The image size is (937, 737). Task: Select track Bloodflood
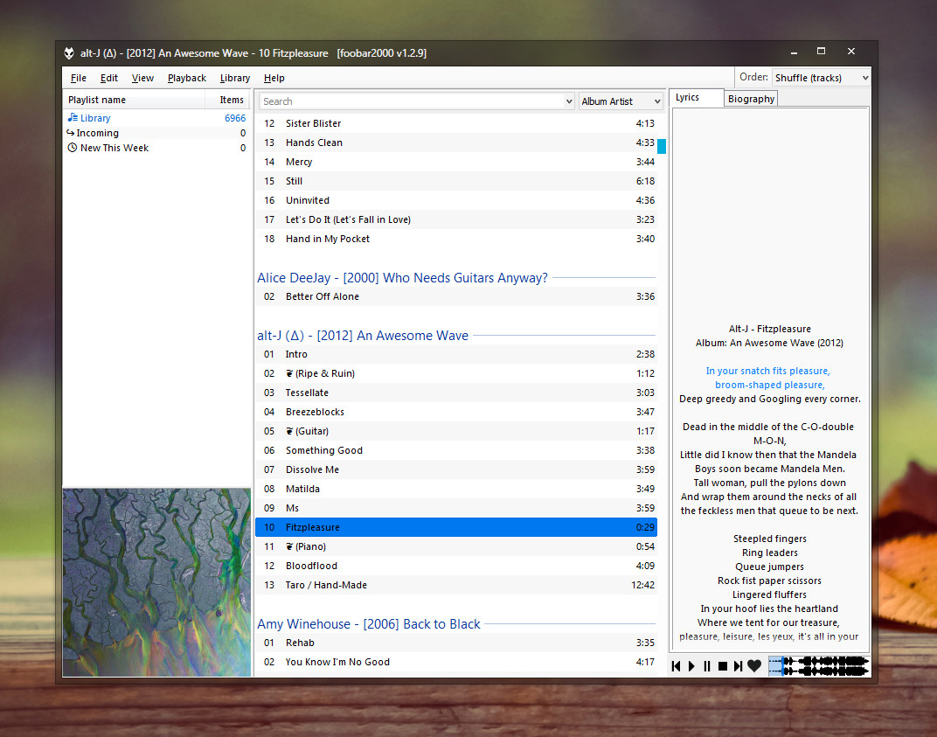456,566
